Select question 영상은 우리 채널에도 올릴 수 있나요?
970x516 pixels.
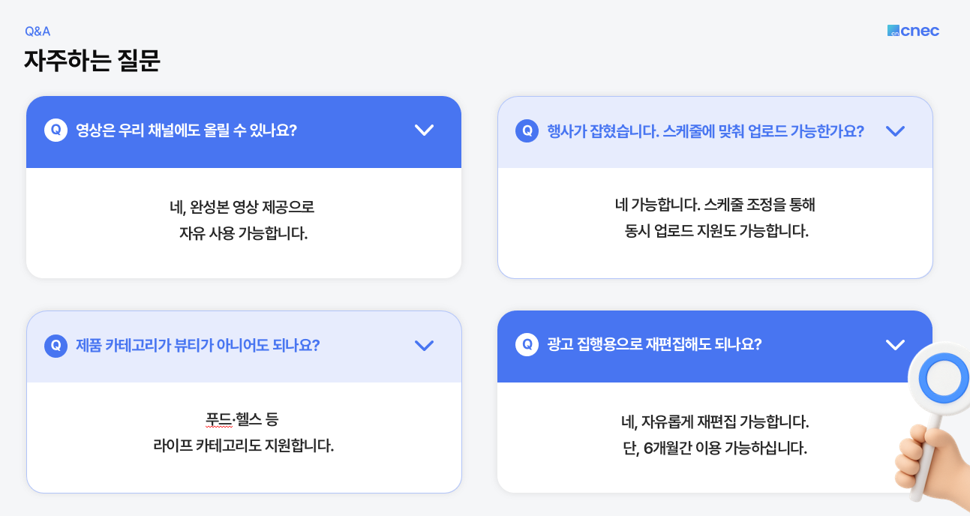coord(186,130)
